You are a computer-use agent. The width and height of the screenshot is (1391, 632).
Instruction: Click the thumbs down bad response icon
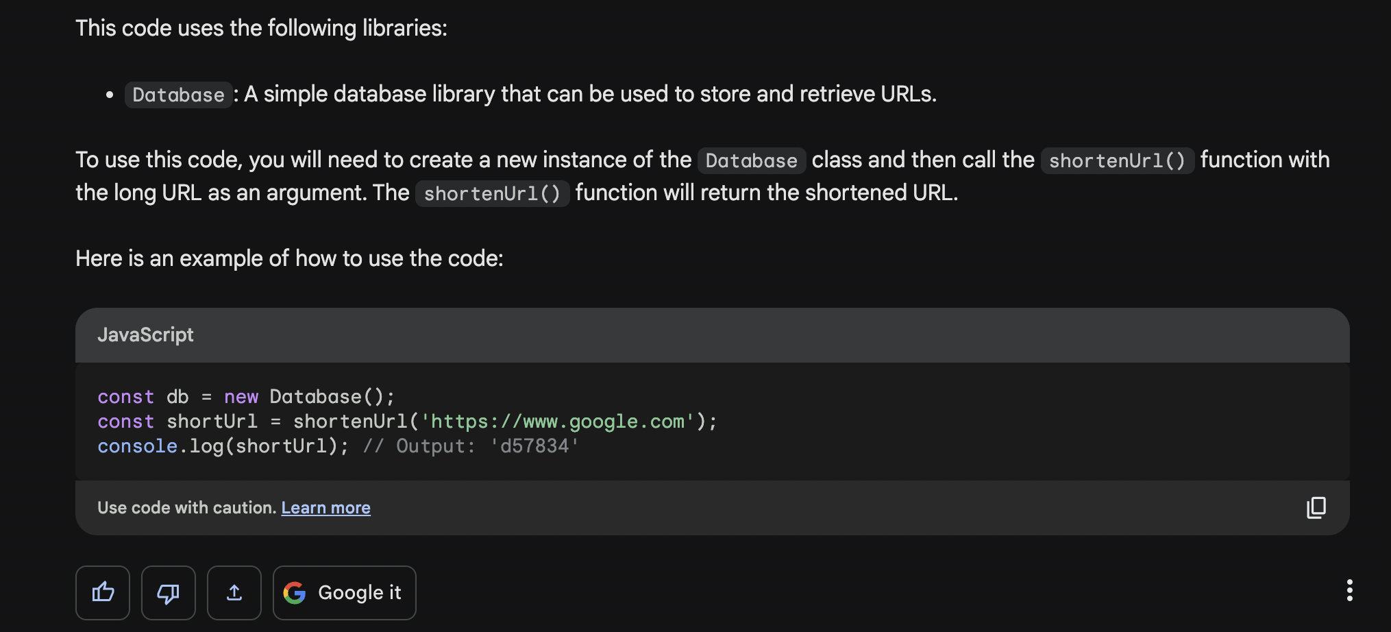[169, 592]
